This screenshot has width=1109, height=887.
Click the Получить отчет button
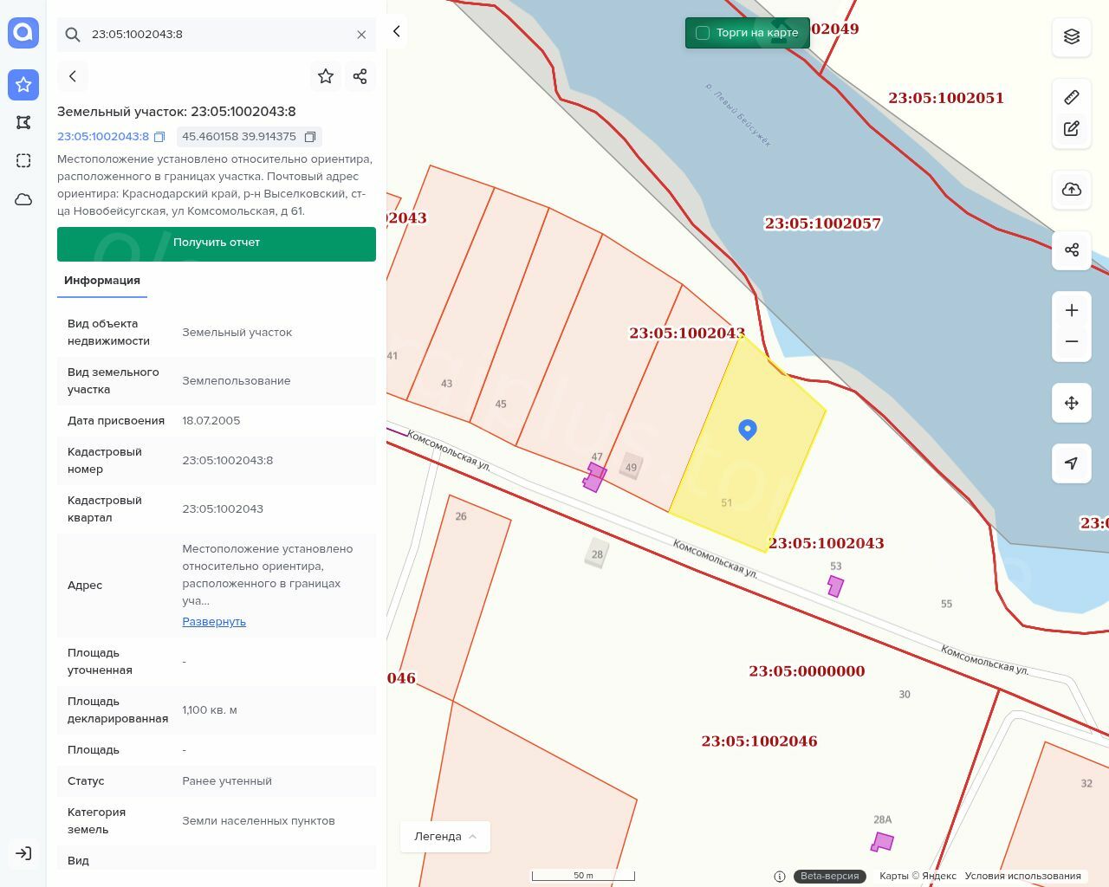coord(217,243)
